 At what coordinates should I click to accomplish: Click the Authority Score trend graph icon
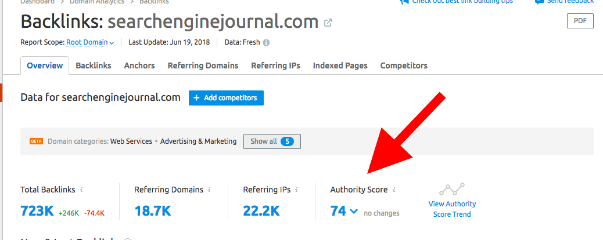(452, 190)
